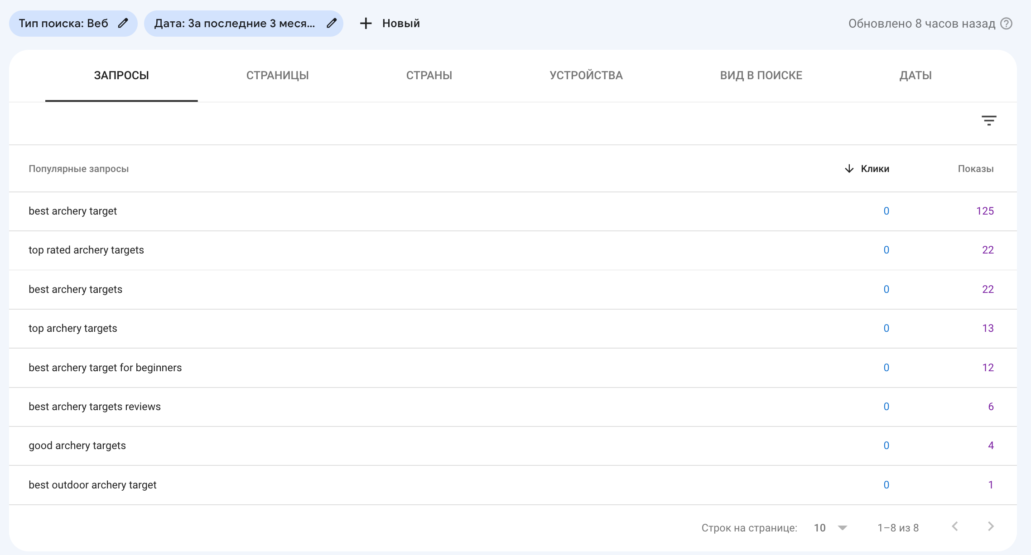
Task: Go to the next page arrow
Action: tap(991, 526)
